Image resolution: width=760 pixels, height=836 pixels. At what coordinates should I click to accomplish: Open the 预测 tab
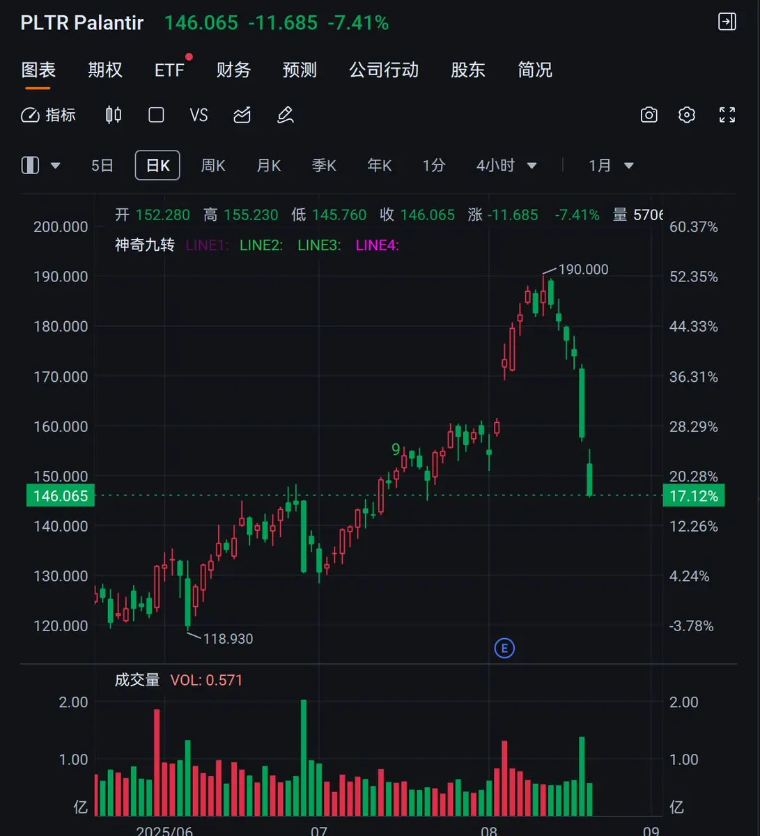click(x=300, y=70)
